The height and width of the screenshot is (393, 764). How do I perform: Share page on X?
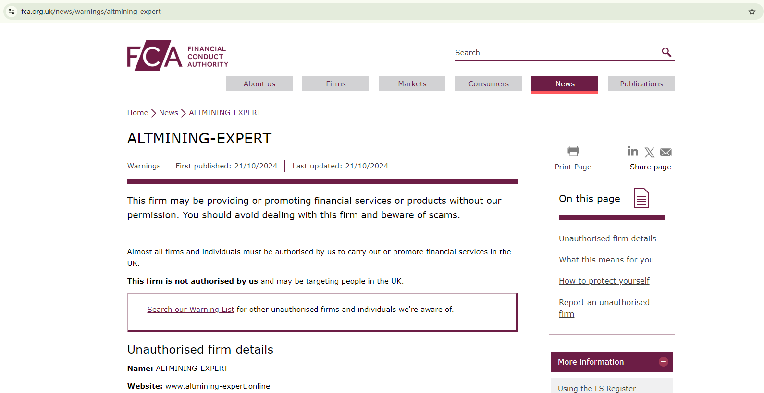649,153
